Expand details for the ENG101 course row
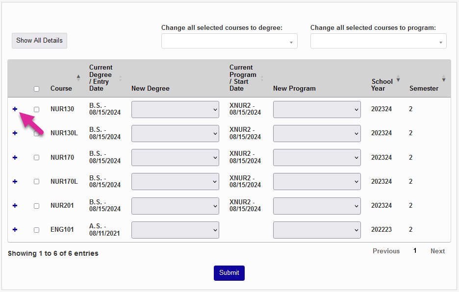459x292 pixels. pos(14,229)
